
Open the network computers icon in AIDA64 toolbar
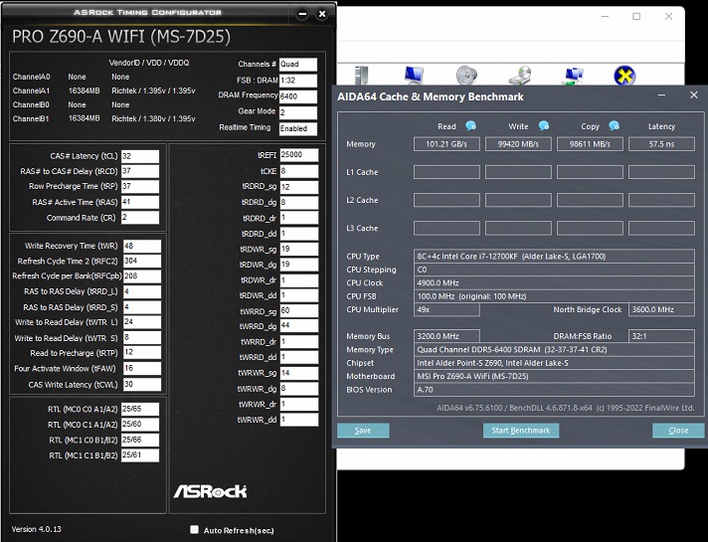click(573, 76)
